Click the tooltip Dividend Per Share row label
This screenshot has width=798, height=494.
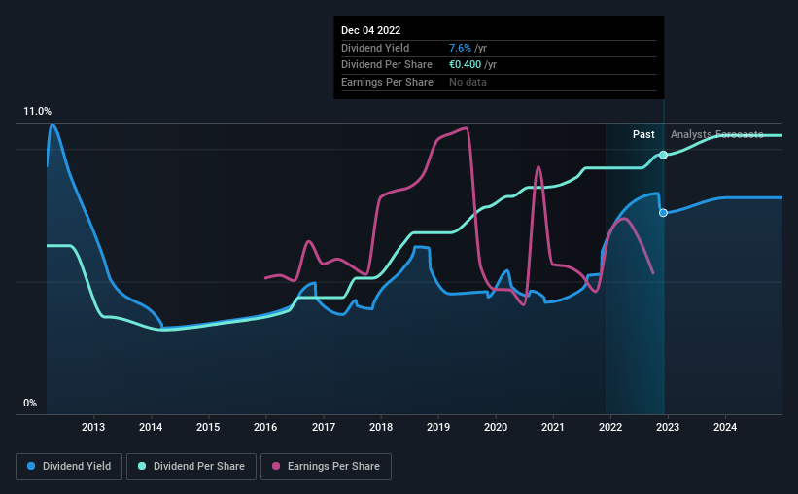click(x=387, y=65)
